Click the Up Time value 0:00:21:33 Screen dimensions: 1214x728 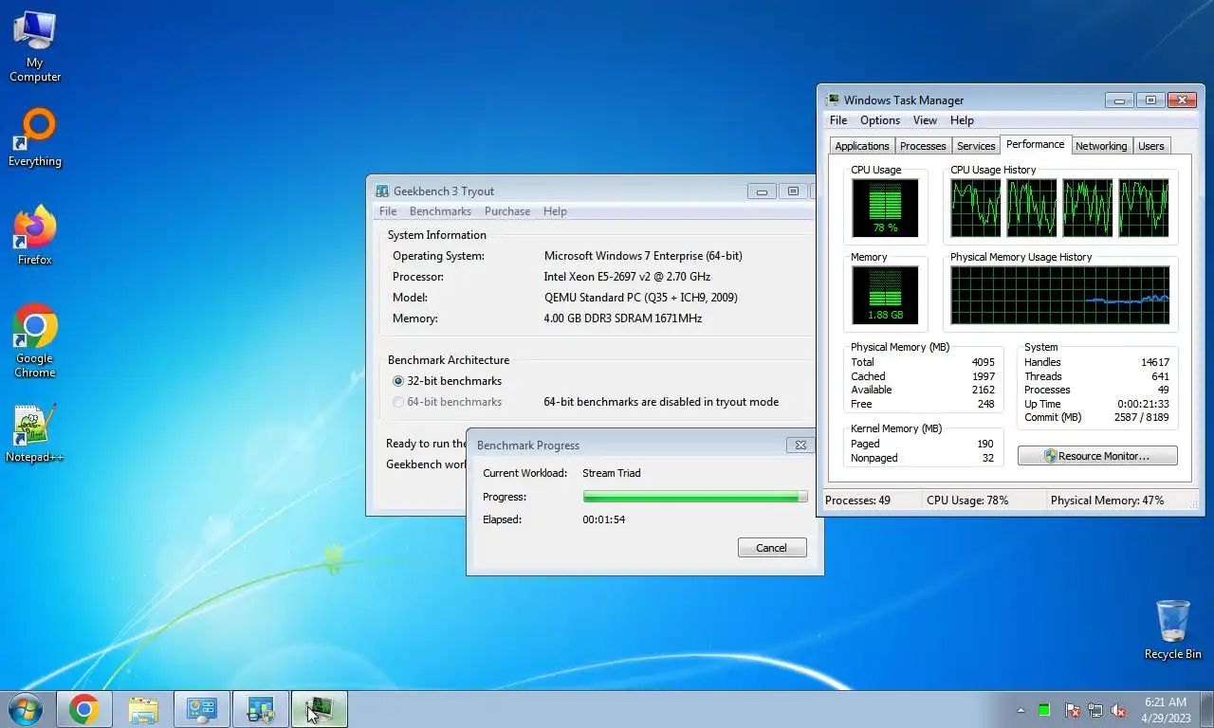(1142, 404)
